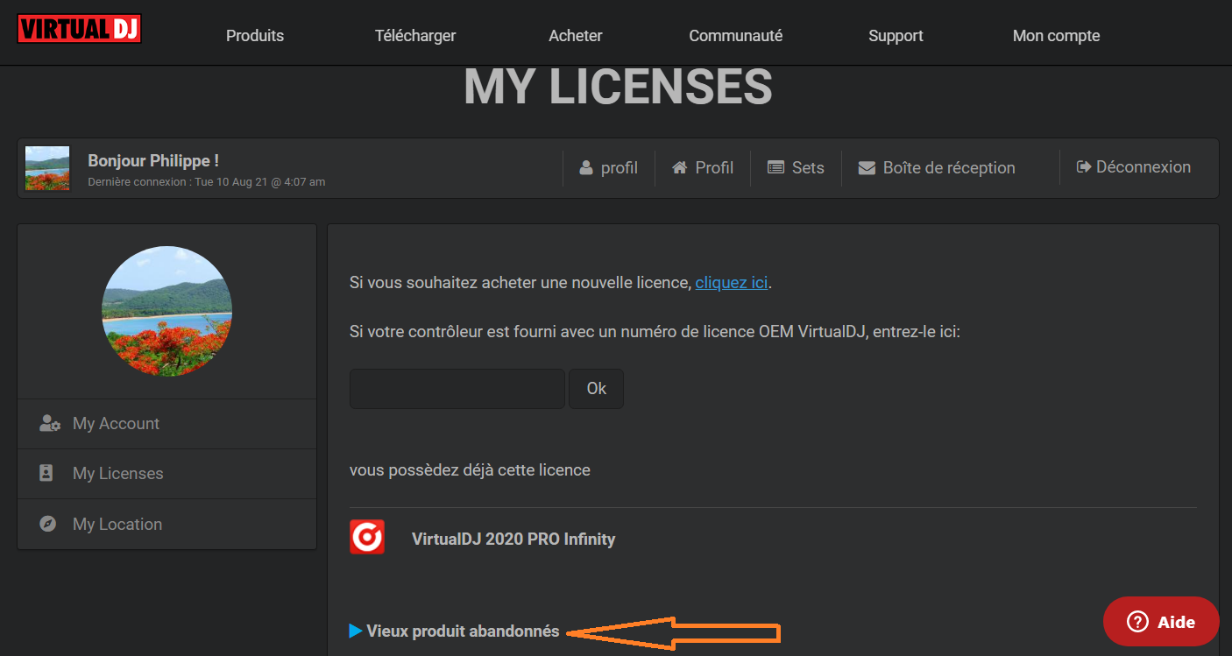
Task: Focus the OEM license number field
Action: point(457,389)
